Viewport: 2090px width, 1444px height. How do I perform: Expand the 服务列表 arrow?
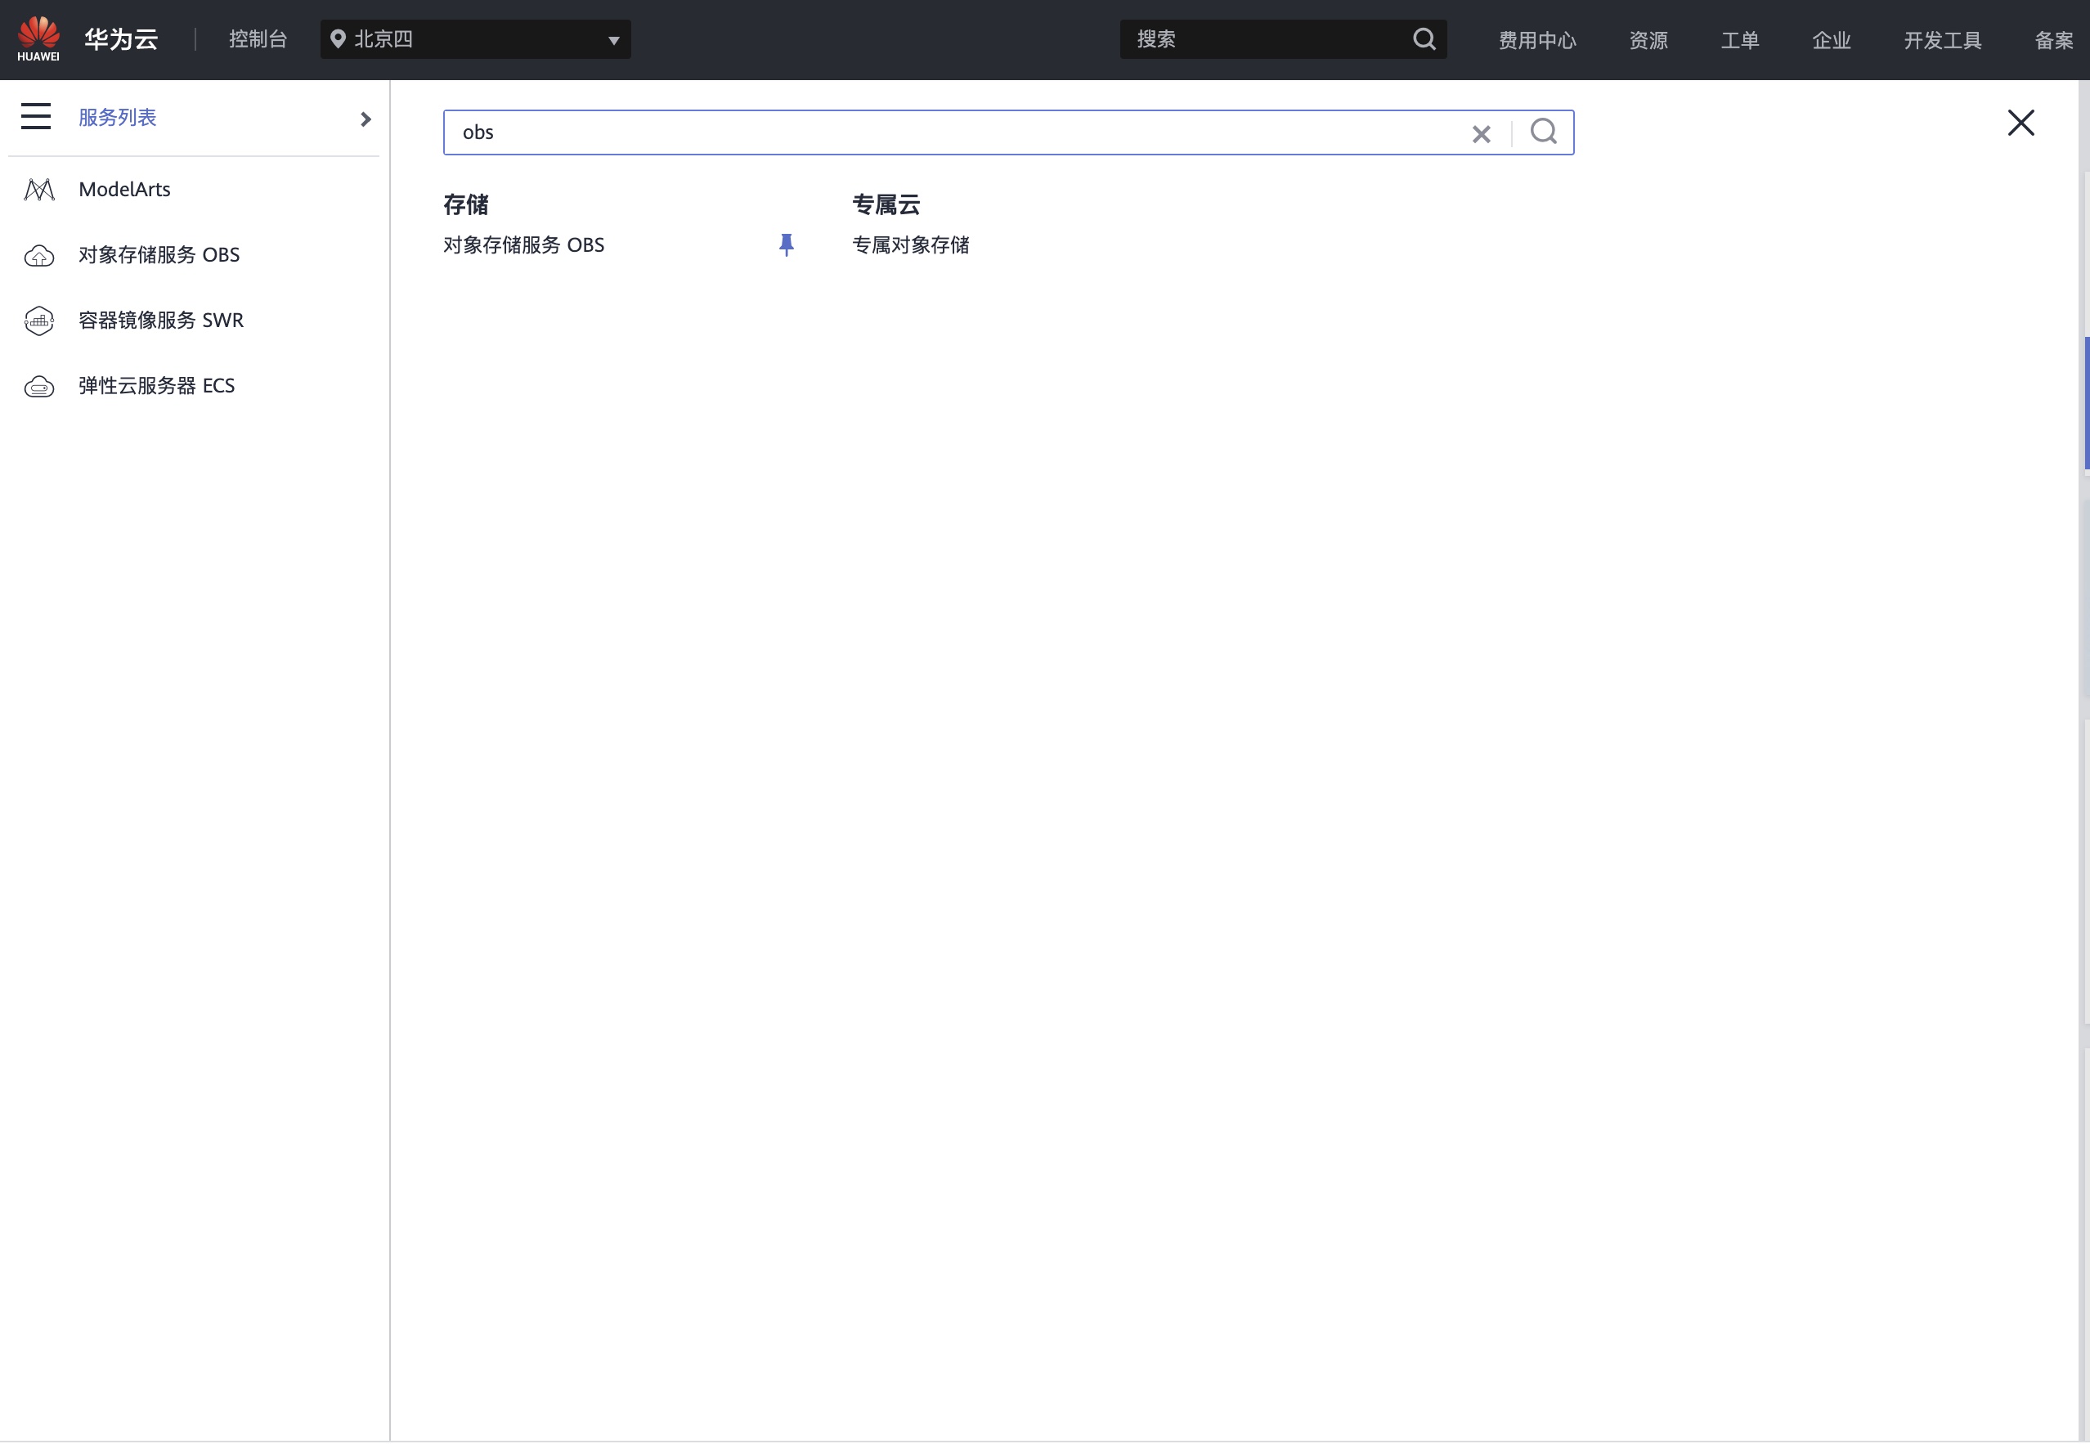(366, 119)
